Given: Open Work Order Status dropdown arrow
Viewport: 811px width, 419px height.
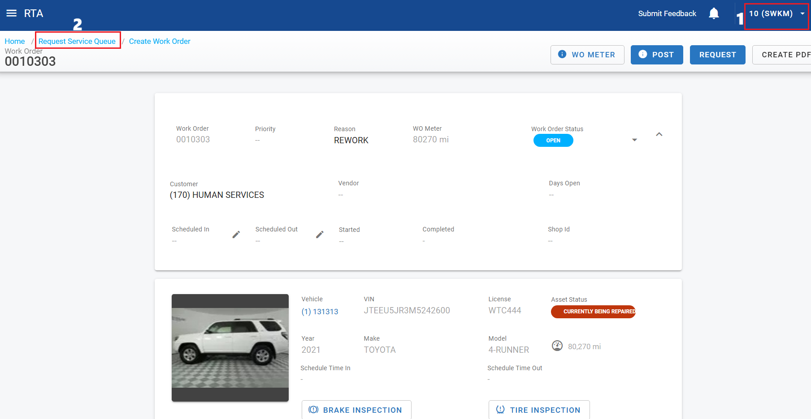Looking at the screenshot, I should click(634, 140).
